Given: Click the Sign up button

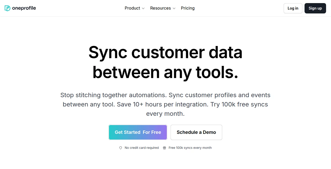Looking at the screenshot, I should 315,8.
